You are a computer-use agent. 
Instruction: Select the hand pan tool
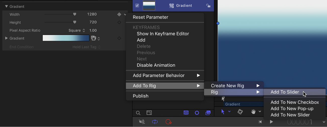tap(254, 112)
